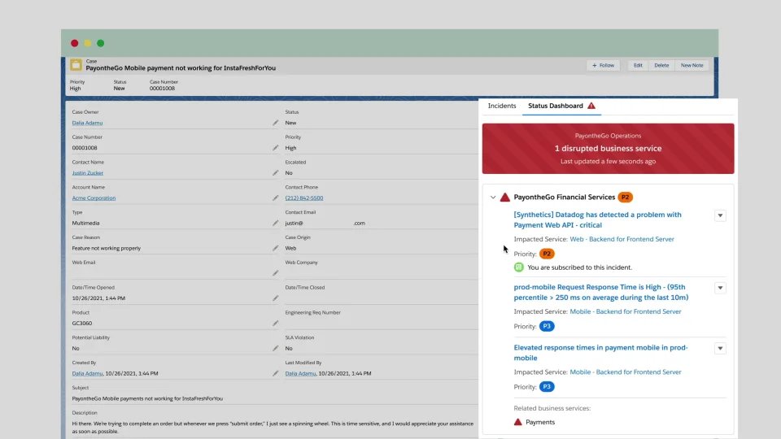Open the Acme Corporation account link
781x439 pixels.
(94, 198)
